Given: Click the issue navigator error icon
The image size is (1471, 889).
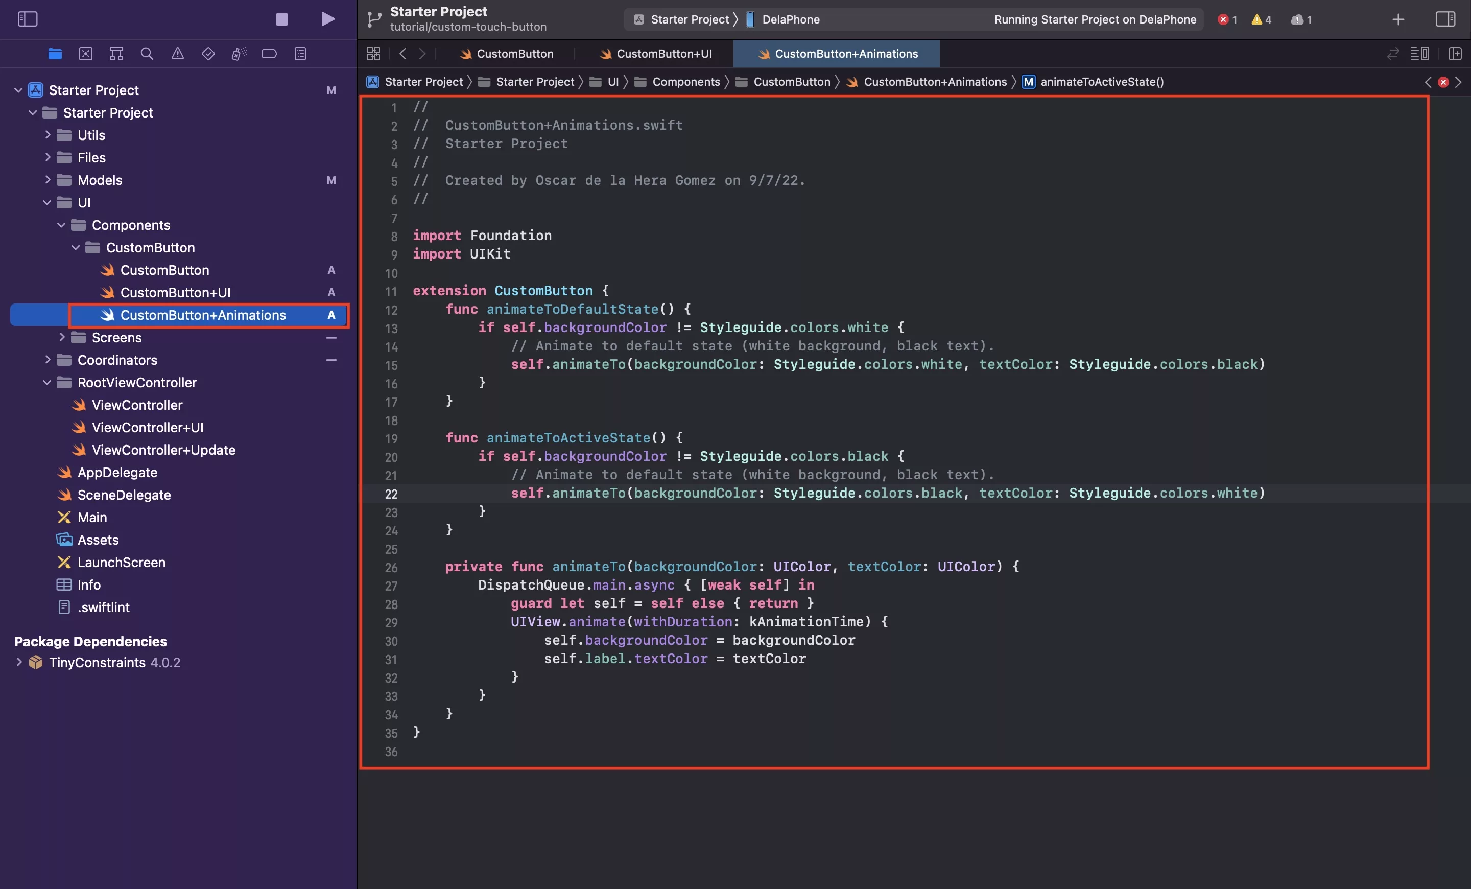Looking at the screenshot, I should 1222,19.
